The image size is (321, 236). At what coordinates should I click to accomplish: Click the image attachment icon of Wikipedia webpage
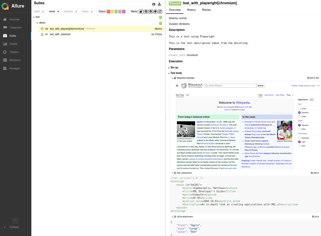(x=175, y=78)
